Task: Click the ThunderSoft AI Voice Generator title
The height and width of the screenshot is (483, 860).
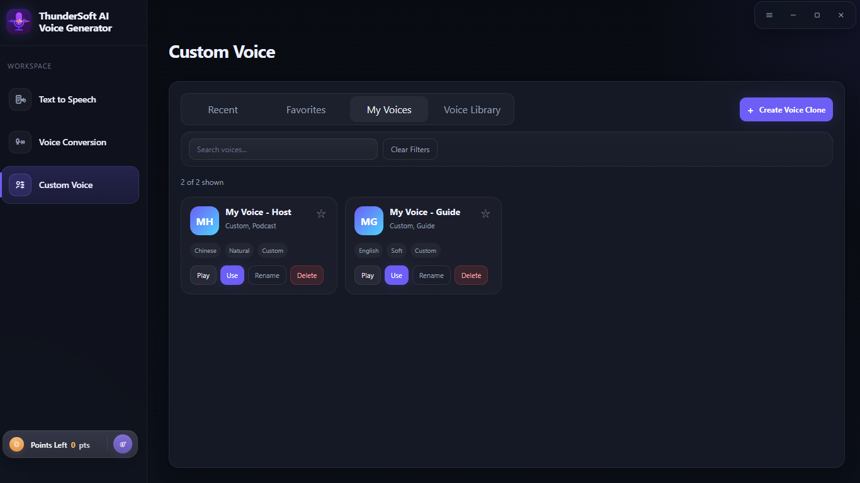Action: (x=76, y=22)
